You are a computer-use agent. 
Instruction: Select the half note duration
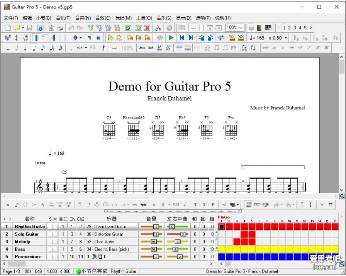[x=17, y=48]
